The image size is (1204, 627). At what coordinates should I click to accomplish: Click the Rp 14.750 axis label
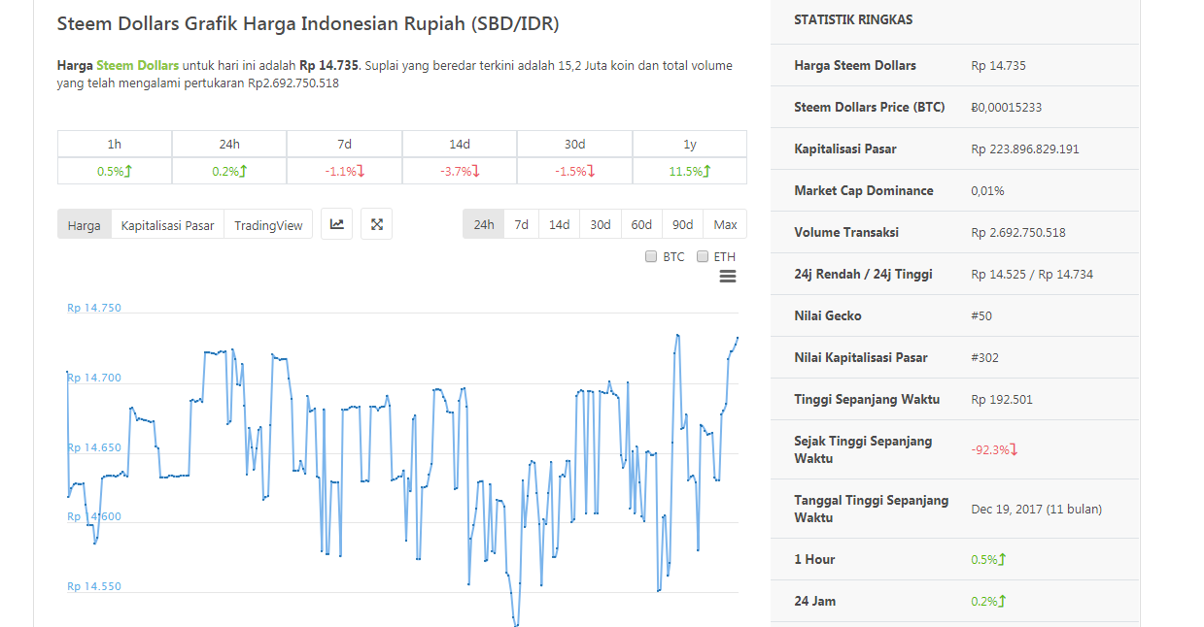pyautogui.click(x=94, y=308)
